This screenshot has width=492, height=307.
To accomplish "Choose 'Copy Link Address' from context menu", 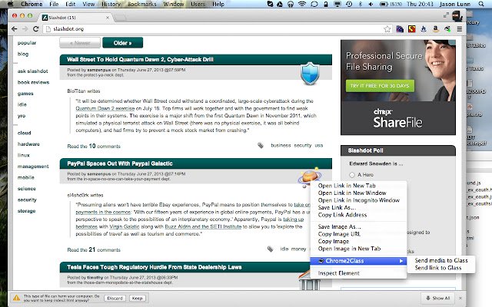I will tap(342, 215).
